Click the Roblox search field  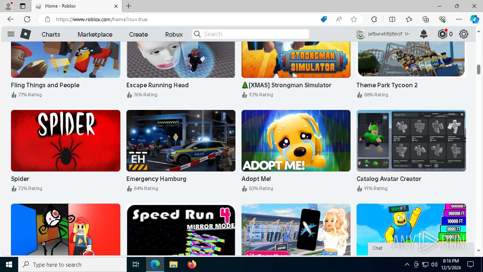click(x=251, y=34)
